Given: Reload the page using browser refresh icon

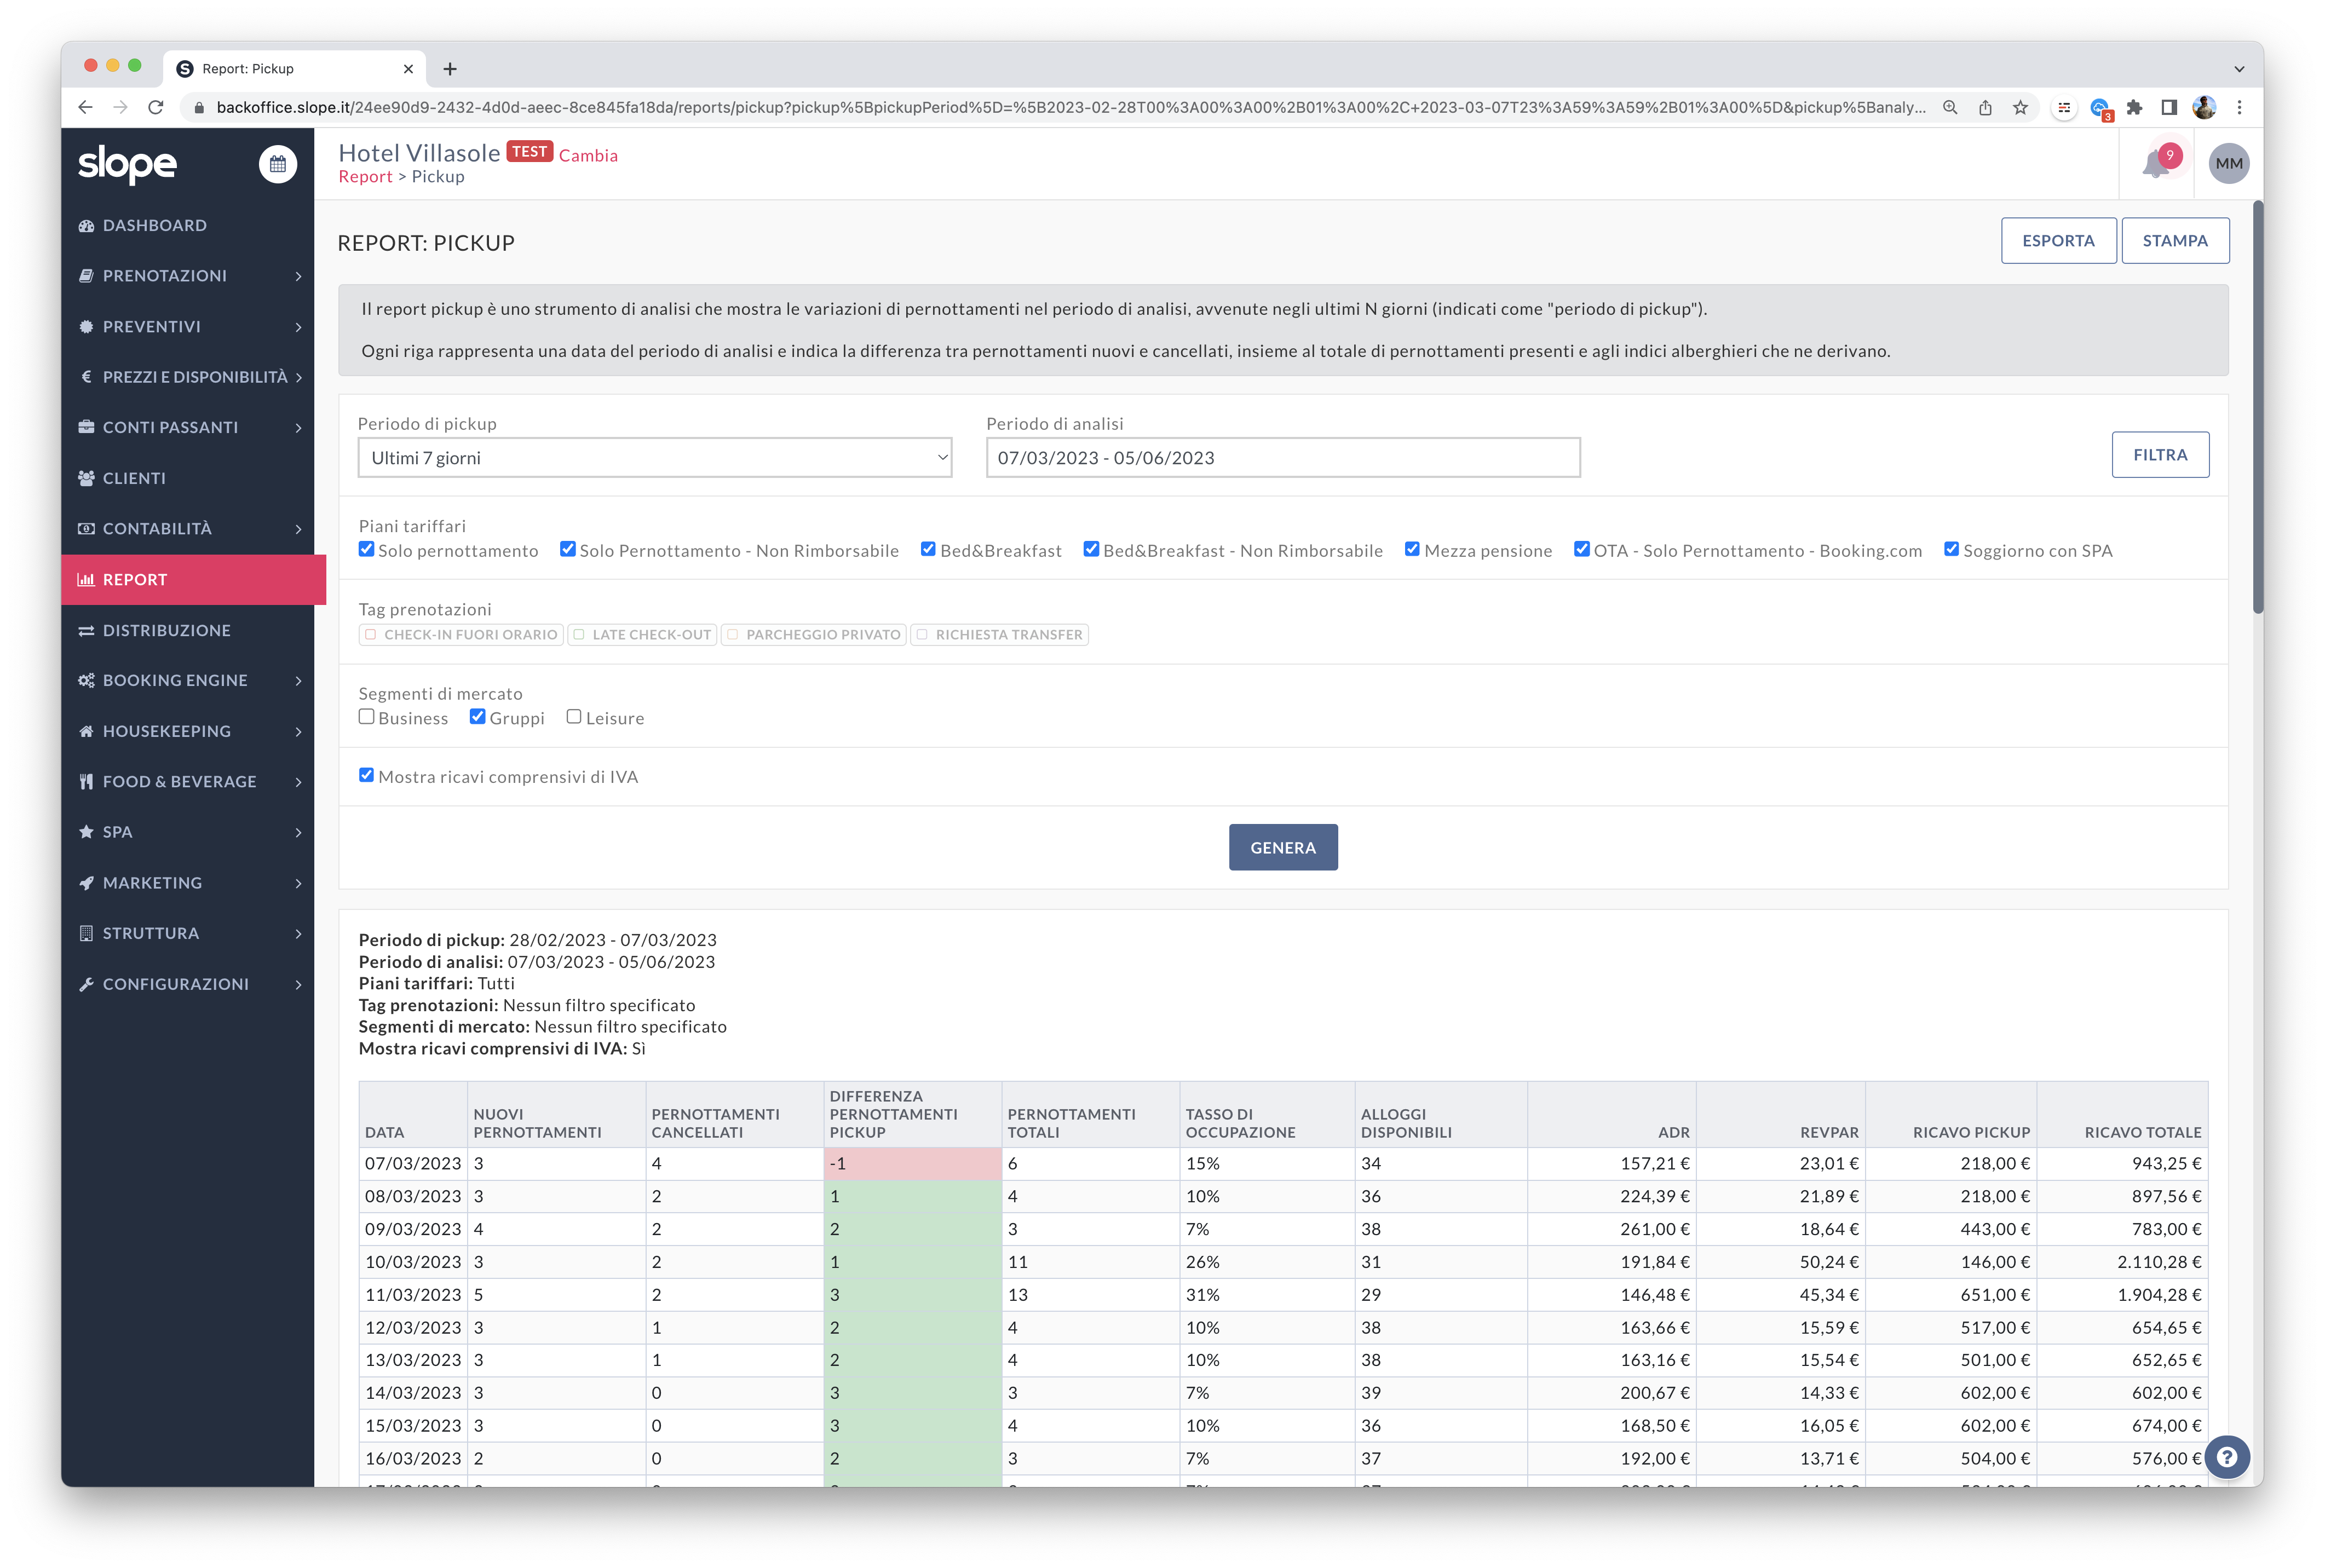Looking at the screenshot, I should click(155, 107).
